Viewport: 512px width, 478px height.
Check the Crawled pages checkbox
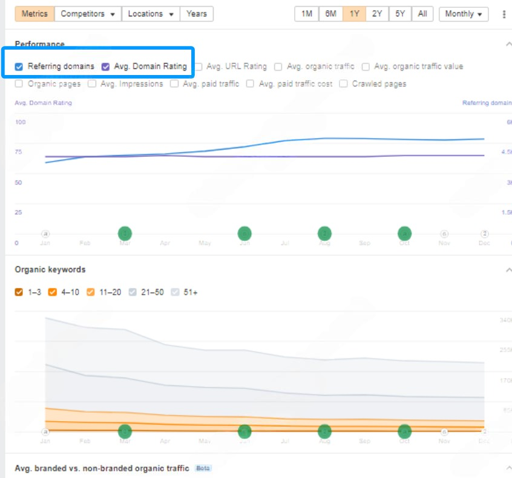tap(343, 84)
